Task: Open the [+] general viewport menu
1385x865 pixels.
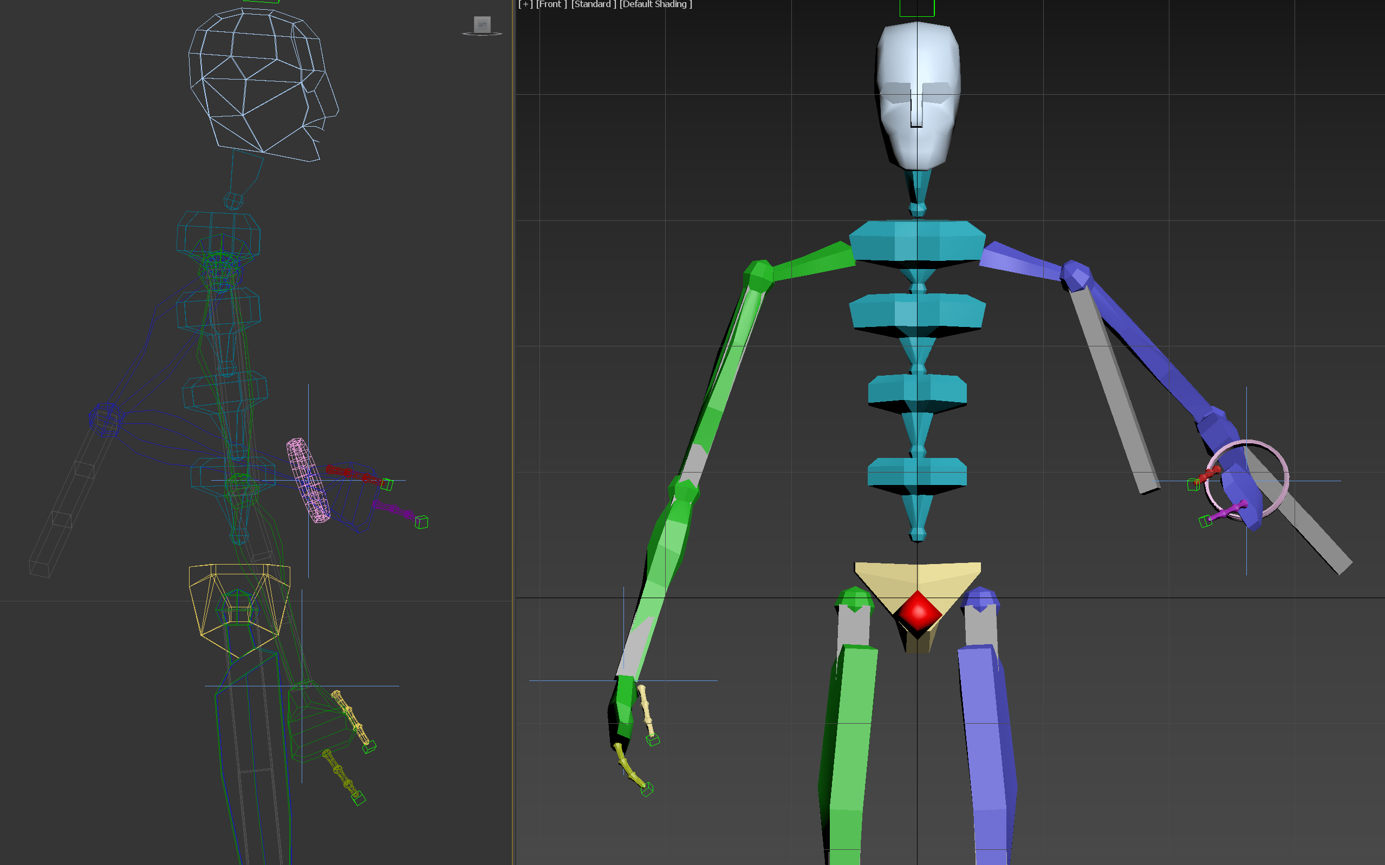Action: pos(525,4)
